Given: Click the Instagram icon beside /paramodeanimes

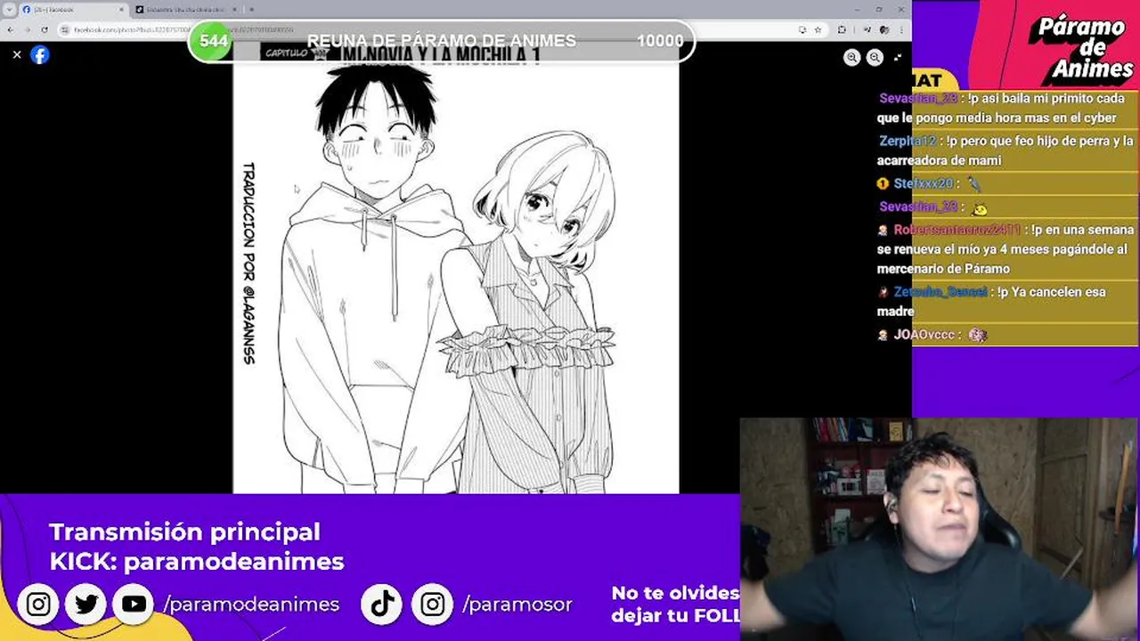Looking at the screenshot, I should click(x=38, y=604).
